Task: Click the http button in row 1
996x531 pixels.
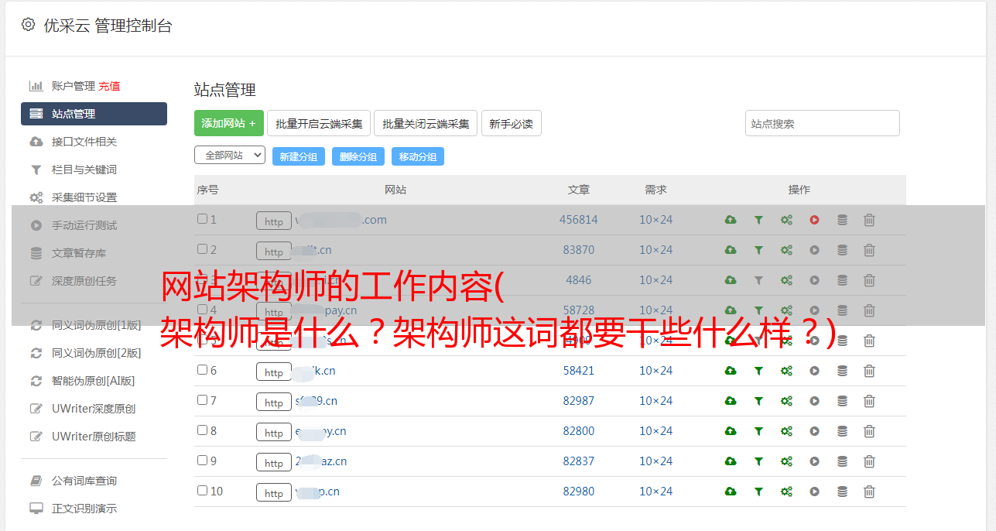Action: (274, 221)
